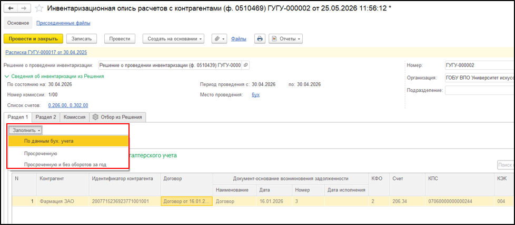Collapse Сведения об инвентаризации из Решения
The width and height of the screenshot is (515, 225).
point(54,76)
